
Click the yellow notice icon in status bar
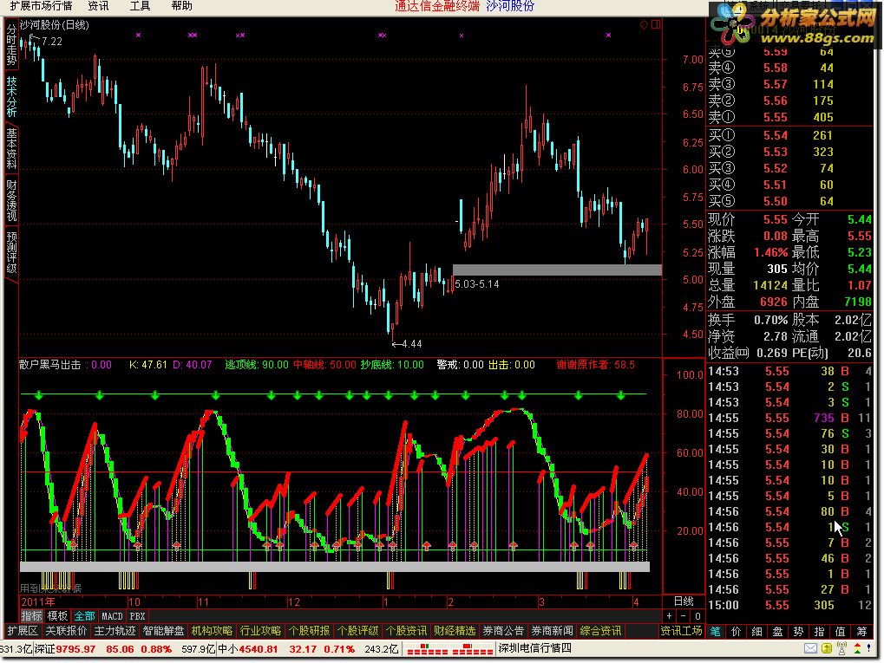pyautogui.click(x=827, y=649)
